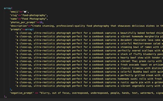163x101 pixels.
Task: Click the prompt line about baked herbed chicken
Action: (89, 33)
